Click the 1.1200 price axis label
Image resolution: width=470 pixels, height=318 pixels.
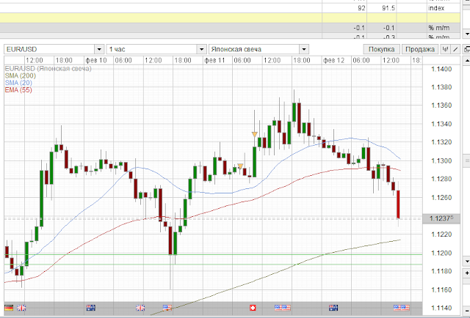click(441, 253)
